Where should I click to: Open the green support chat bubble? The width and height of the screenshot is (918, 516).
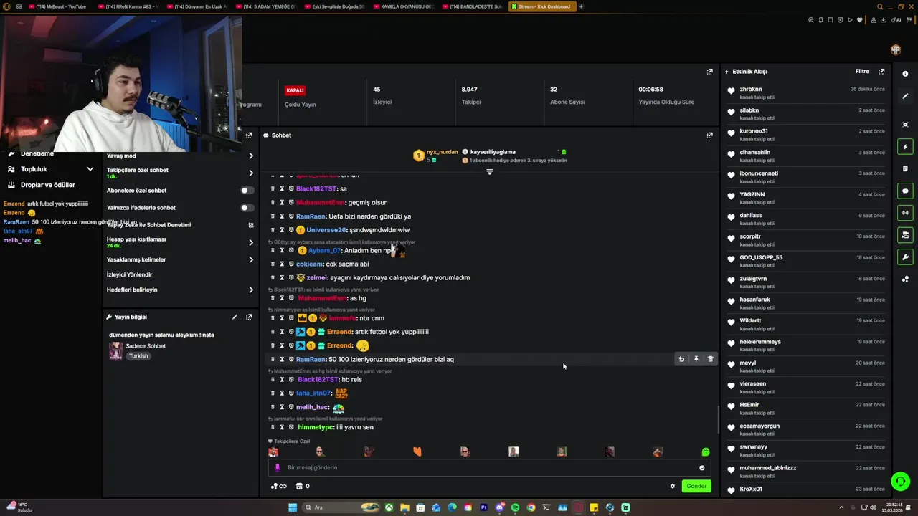coord(900,481)
